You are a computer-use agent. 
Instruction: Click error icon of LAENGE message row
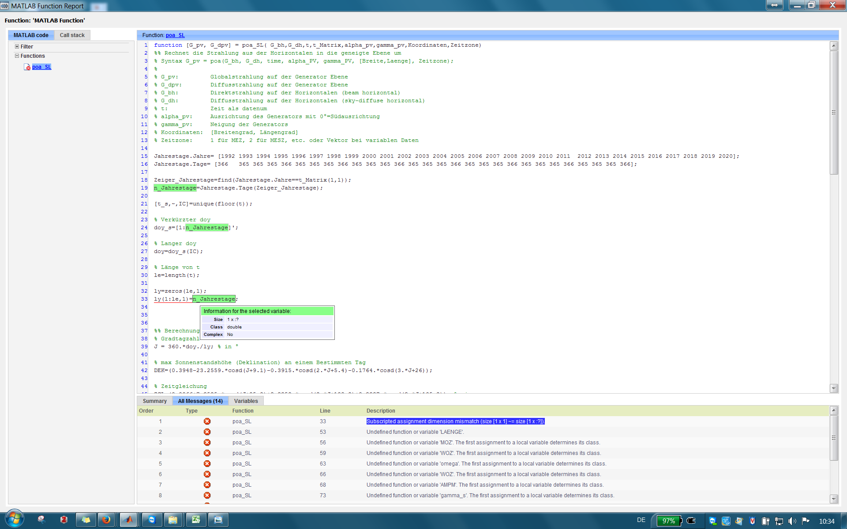point(207,432)
